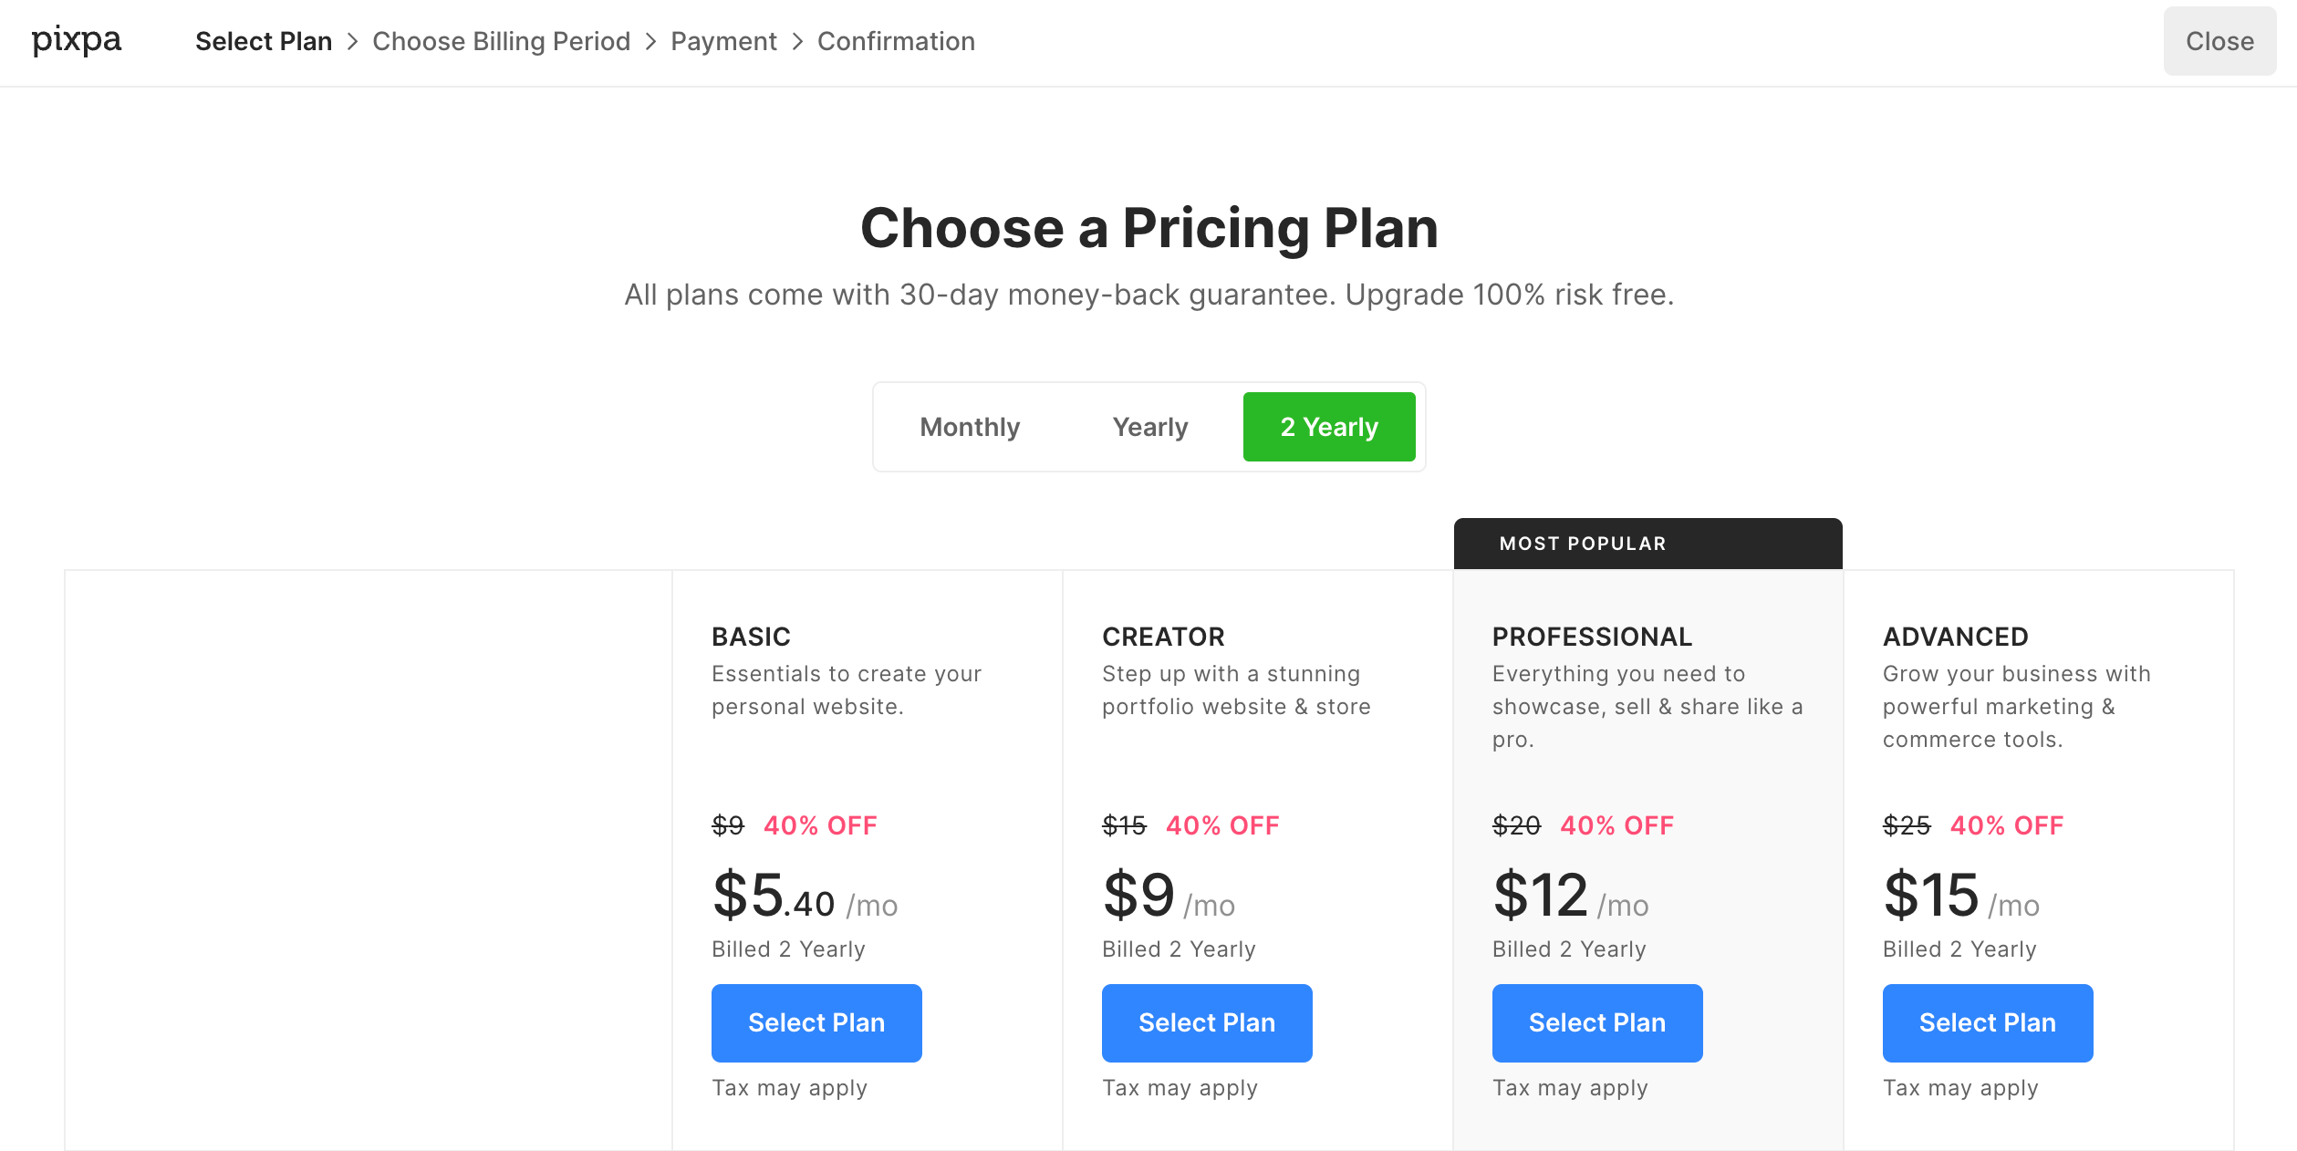Switch billing to Monthly
Screen dimensions: 2297x1151
click(970, 427)
